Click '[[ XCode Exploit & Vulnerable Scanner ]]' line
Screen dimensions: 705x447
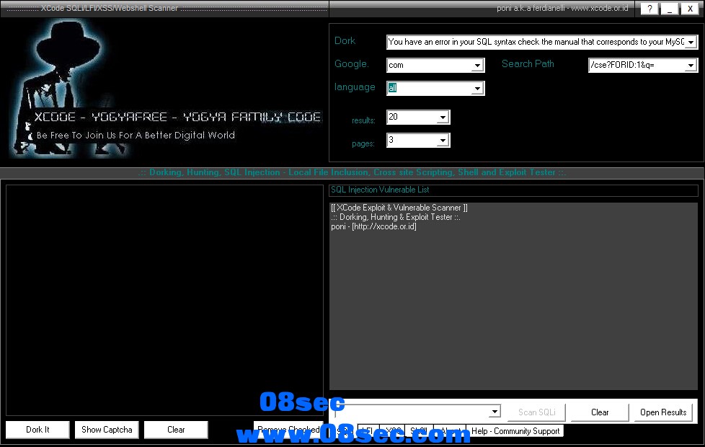[x=399, y=208]
